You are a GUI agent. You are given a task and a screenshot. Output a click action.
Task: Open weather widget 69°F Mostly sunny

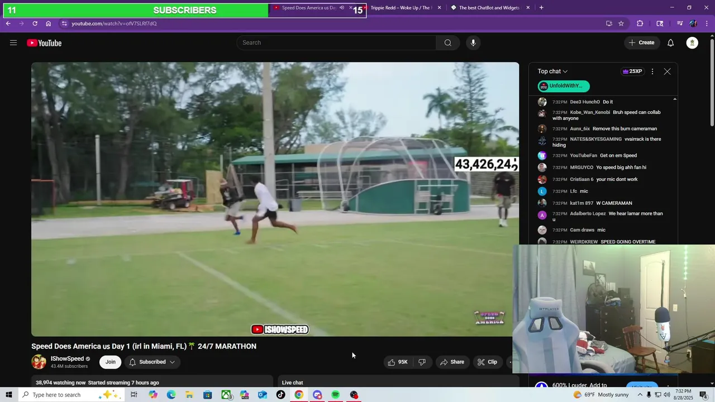click(x=601, y=395)
